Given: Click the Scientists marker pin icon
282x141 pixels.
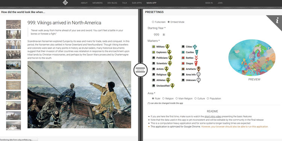Looking at the screenshot, I should pyautogui.click(x=170, y=63).
